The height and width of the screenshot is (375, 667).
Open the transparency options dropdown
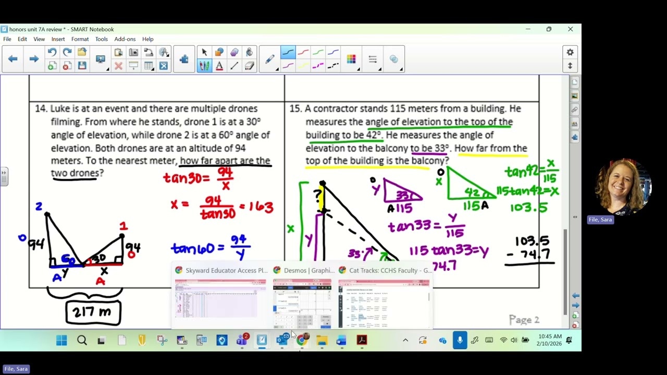click(394, 59)
